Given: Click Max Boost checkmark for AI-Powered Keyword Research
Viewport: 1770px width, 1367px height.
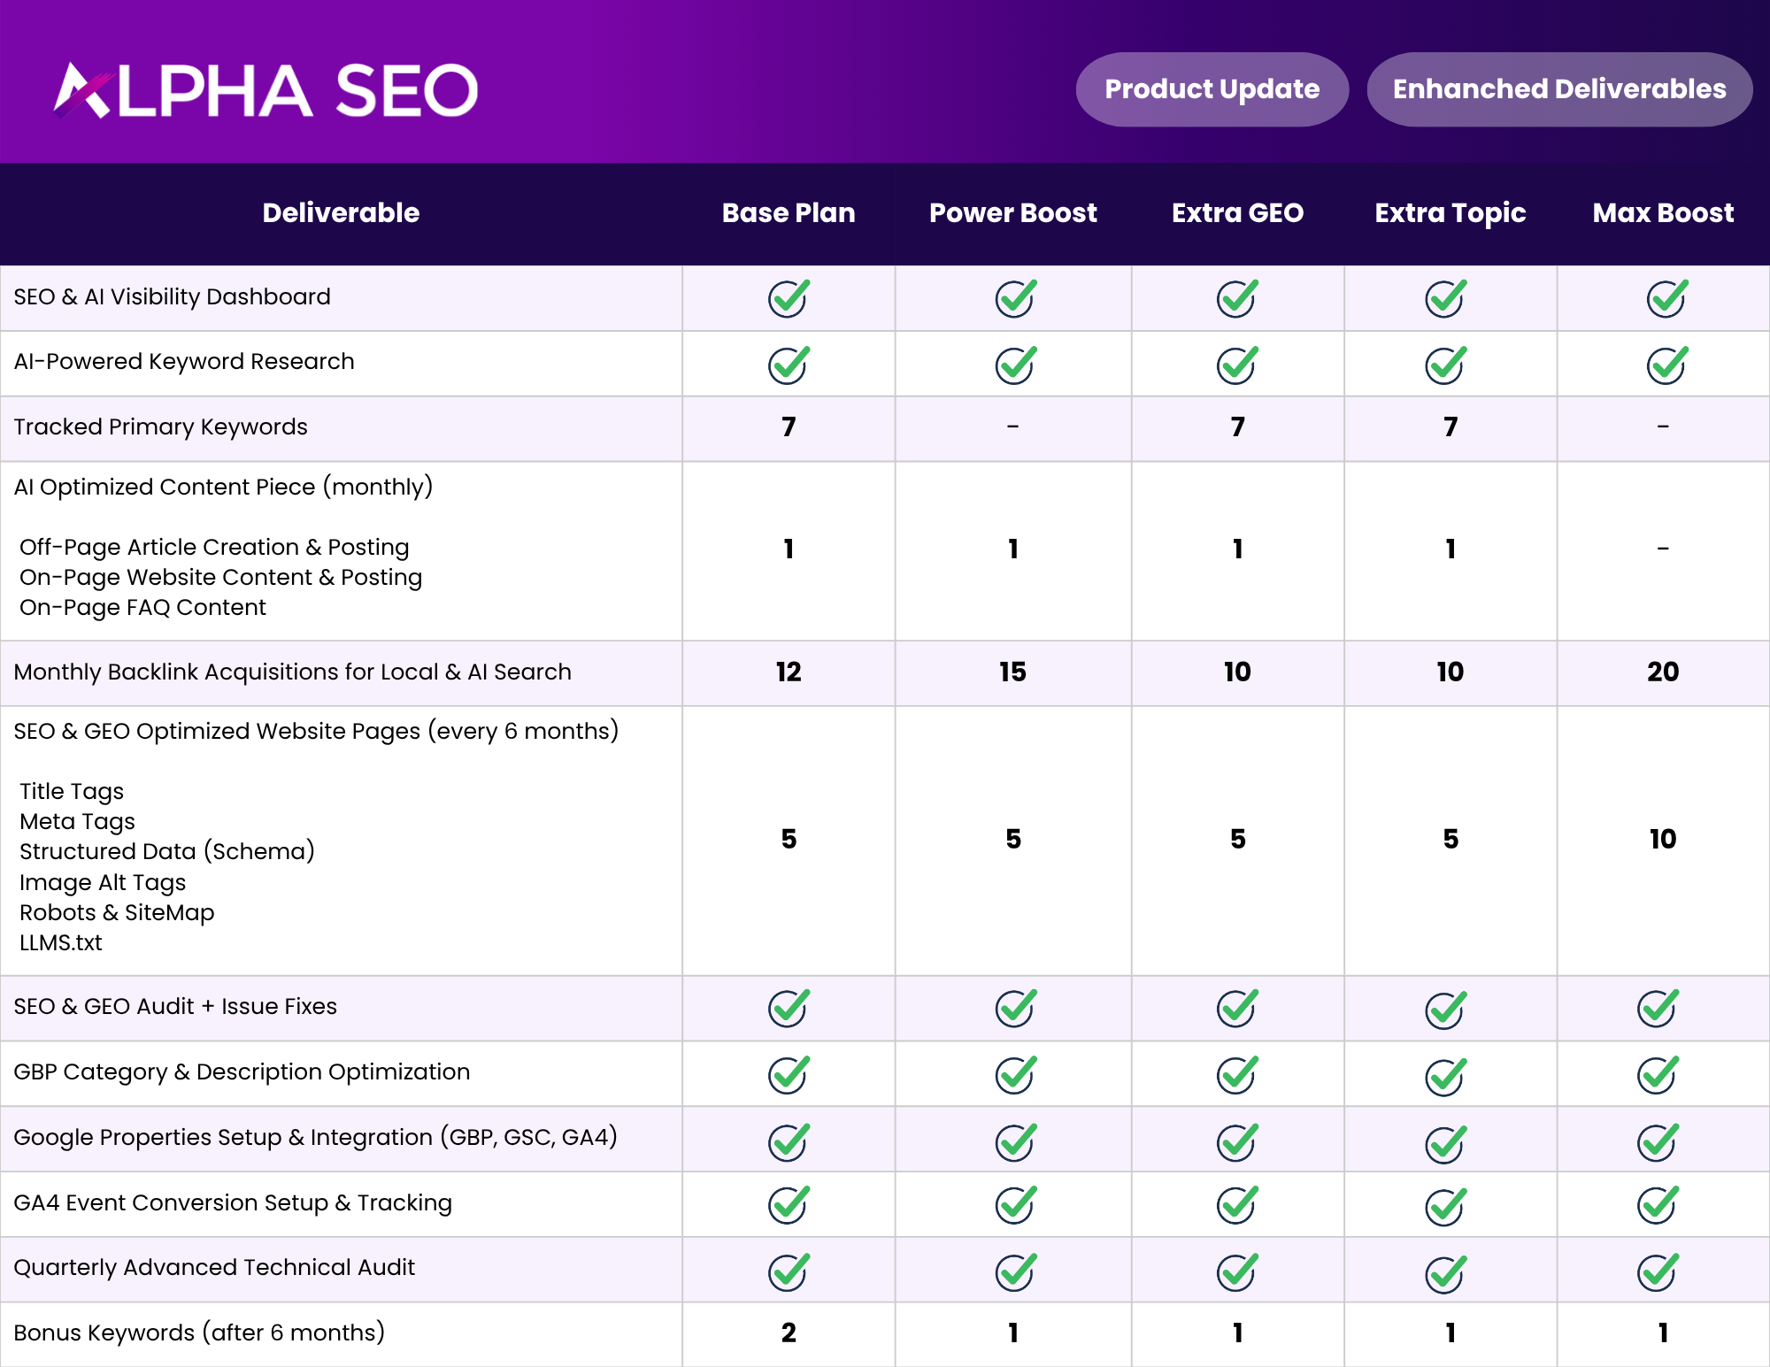Looking at the screenshot, I should click(x=1666, y=365).
